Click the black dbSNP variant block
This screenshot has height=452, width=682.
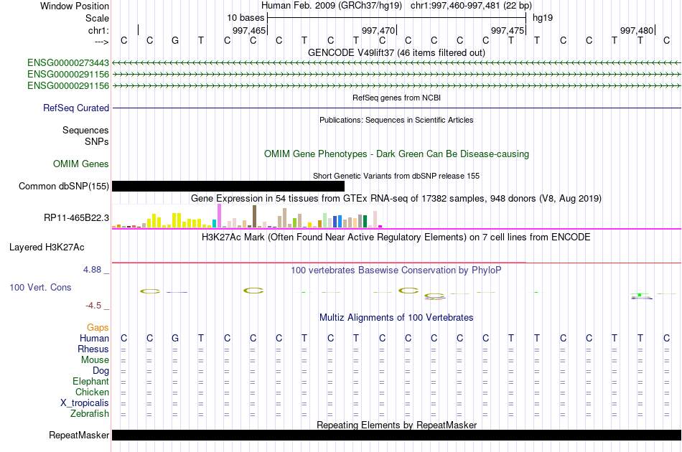click(228, 187)
